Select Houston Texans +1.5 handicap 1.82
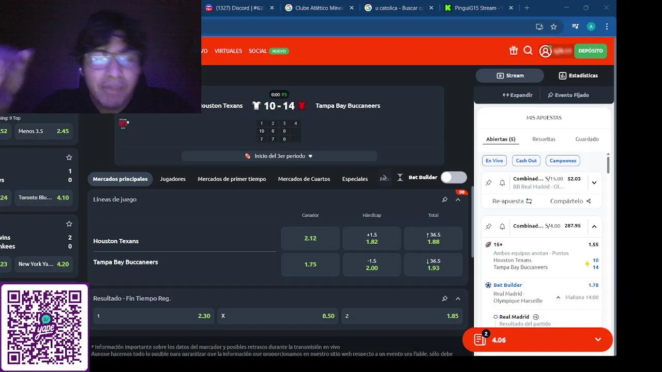This screenshot has height=372, width=662. (x=372, y=238)
